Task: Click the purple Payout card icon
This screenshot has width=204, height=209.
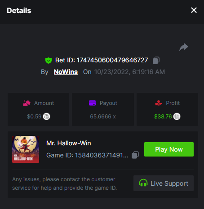Action: coord(92,103)
